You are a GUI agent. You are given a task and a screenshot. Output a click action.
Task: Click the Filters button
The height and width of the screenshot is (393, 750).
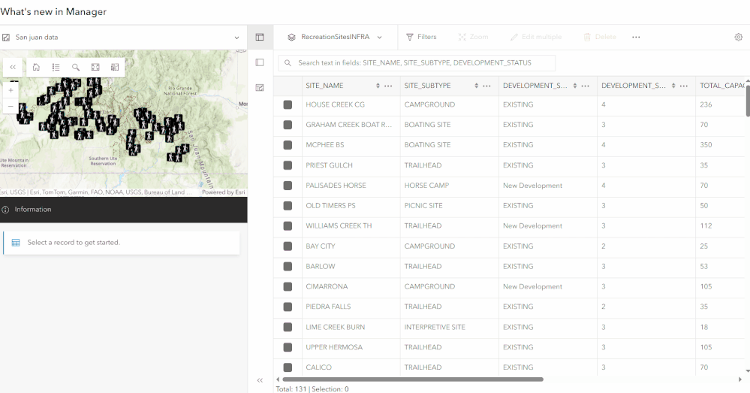click(x=421, y=37)
